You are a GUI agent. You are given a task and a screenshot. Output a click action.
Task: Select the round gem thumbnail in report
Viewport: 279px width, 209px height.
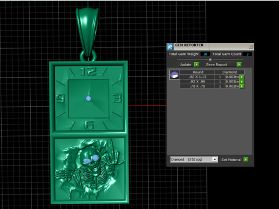[174, 75]
